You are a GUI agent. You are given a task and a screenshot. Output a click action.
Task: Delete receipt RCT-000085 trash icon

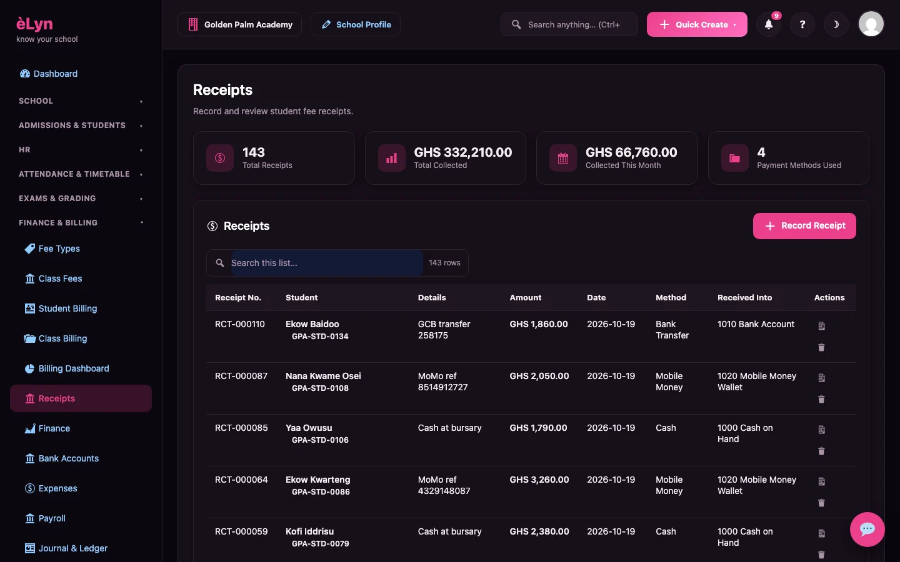[822, 451]
